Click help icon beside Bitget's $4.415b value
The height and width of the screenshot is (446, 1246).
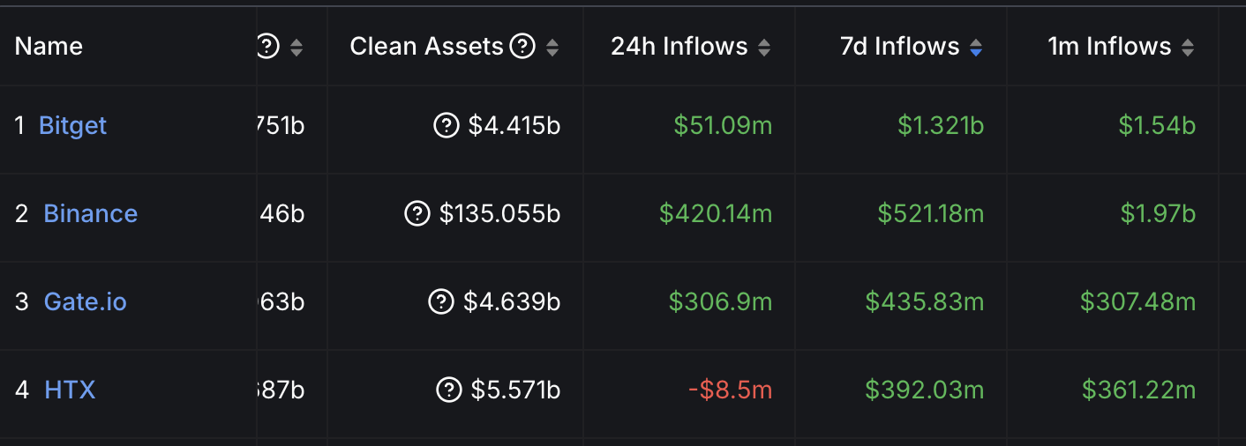point(447,126)
